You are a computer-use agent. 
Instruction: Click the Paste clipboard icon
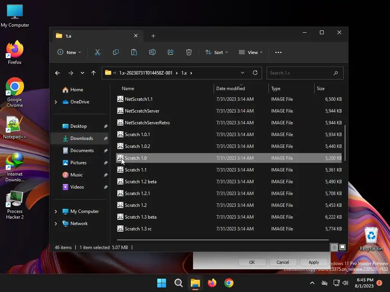tap(134, 52)
